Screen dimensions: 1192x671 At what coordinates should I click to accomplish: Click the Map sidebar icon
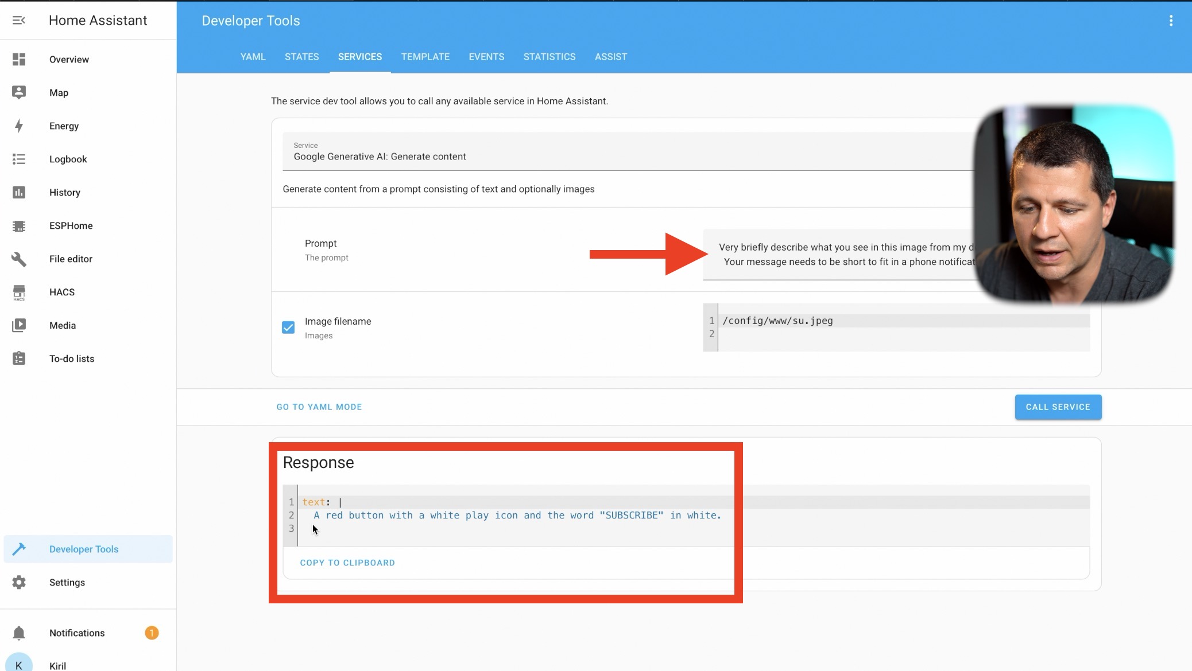point(19,92)
